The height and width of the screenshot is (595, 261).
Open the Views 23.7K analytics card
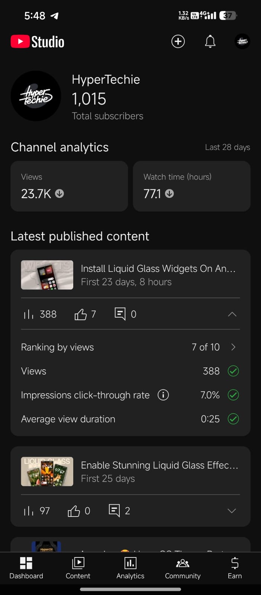click(69, 186)
